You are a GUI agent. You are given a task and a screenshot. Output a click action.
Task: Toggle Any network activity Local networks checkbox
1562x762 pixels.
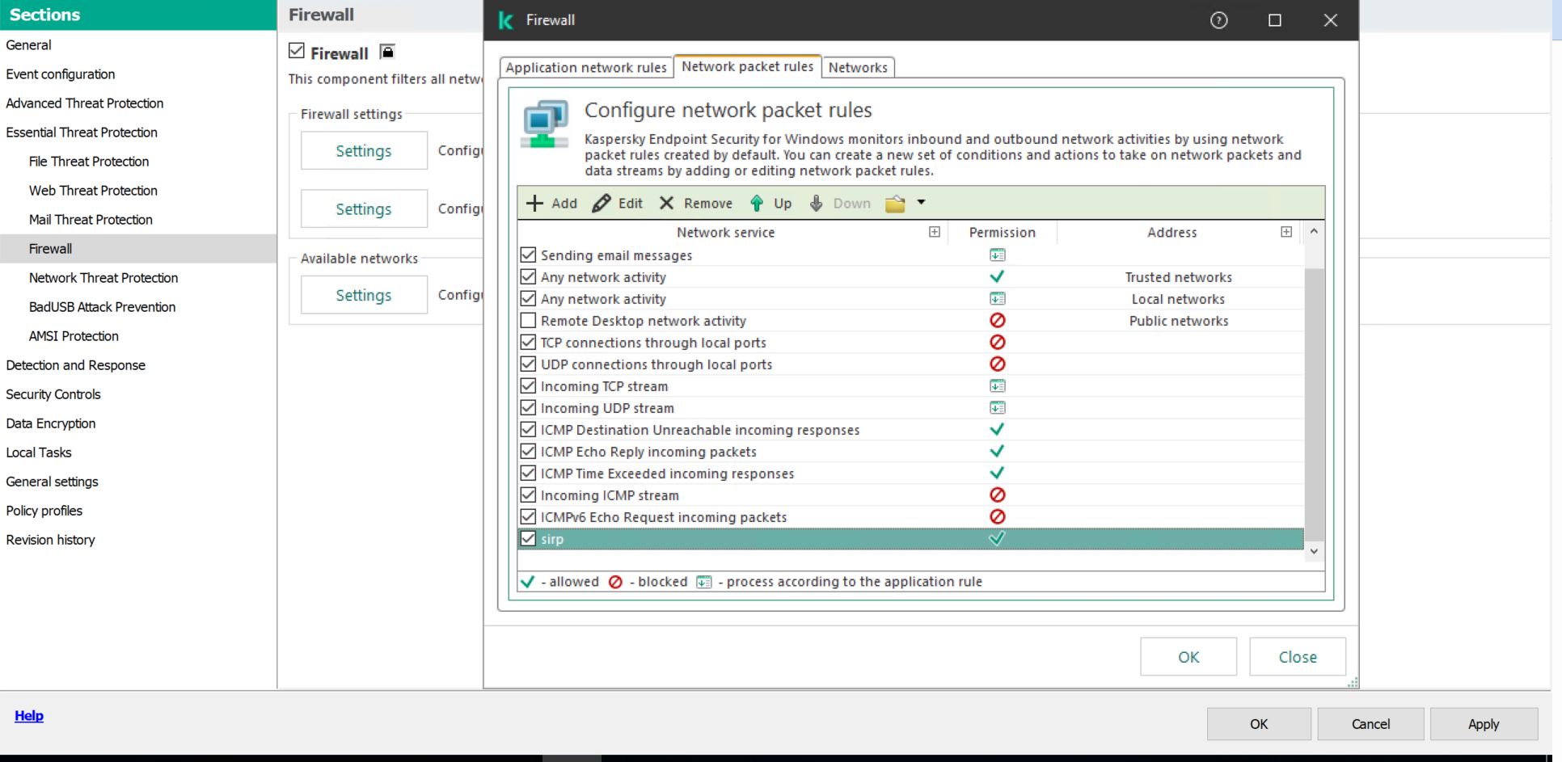pos(528,299)
